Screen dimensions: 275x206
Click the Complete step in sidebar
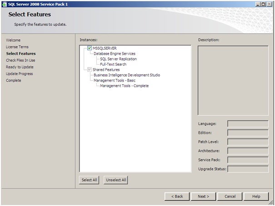14,80
